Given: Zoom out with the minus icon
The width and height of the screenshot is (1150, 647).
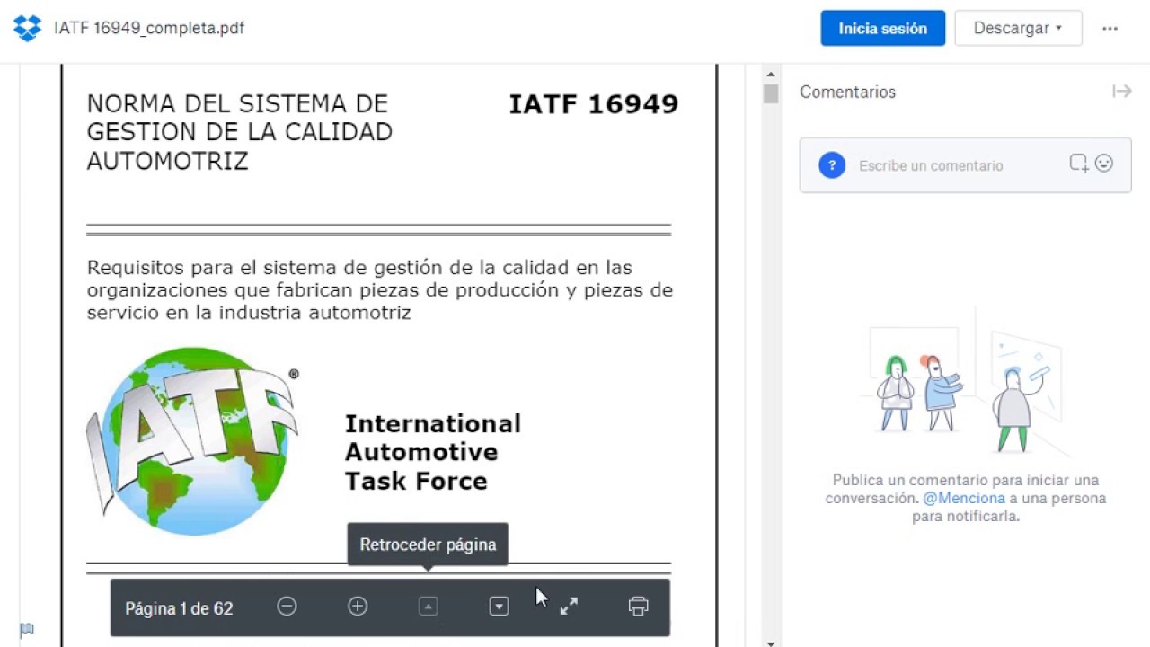Looking at the screenshot, I should 287,607.
